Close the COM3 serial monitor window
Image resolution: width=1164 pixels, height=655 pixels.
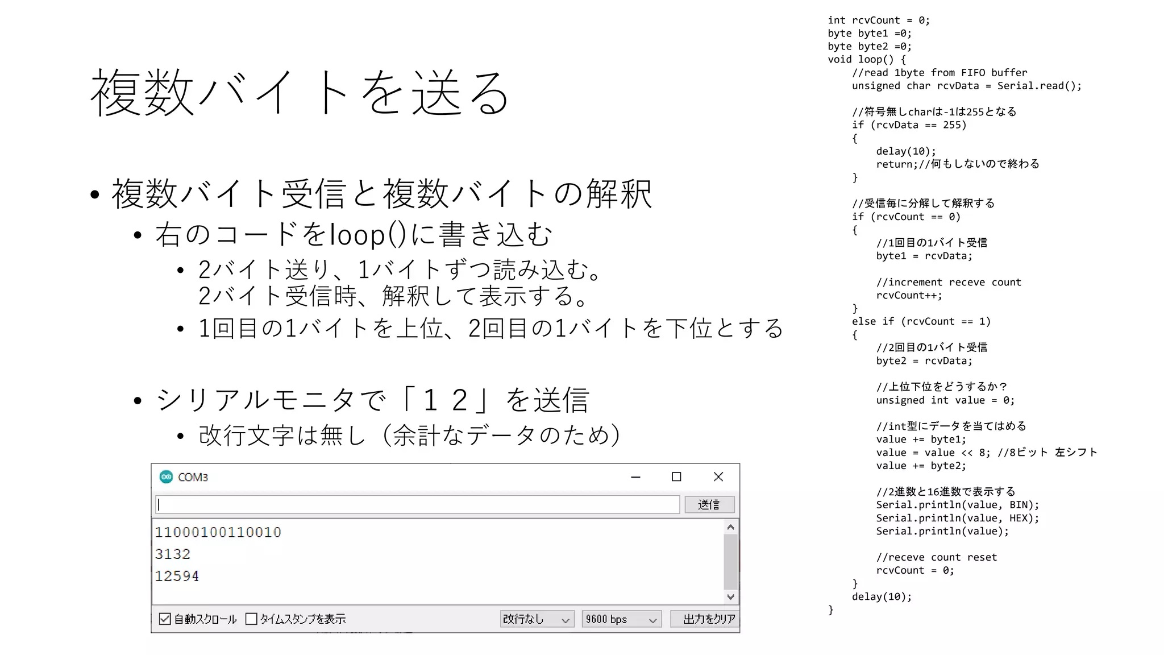(x=718, y=476)
